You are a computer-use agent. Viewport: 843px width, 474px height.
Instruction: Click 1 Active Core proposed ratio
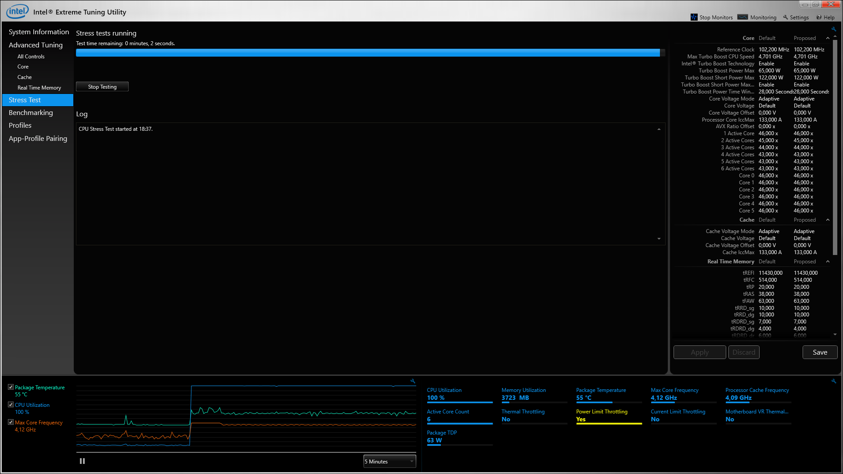[803, 133]
